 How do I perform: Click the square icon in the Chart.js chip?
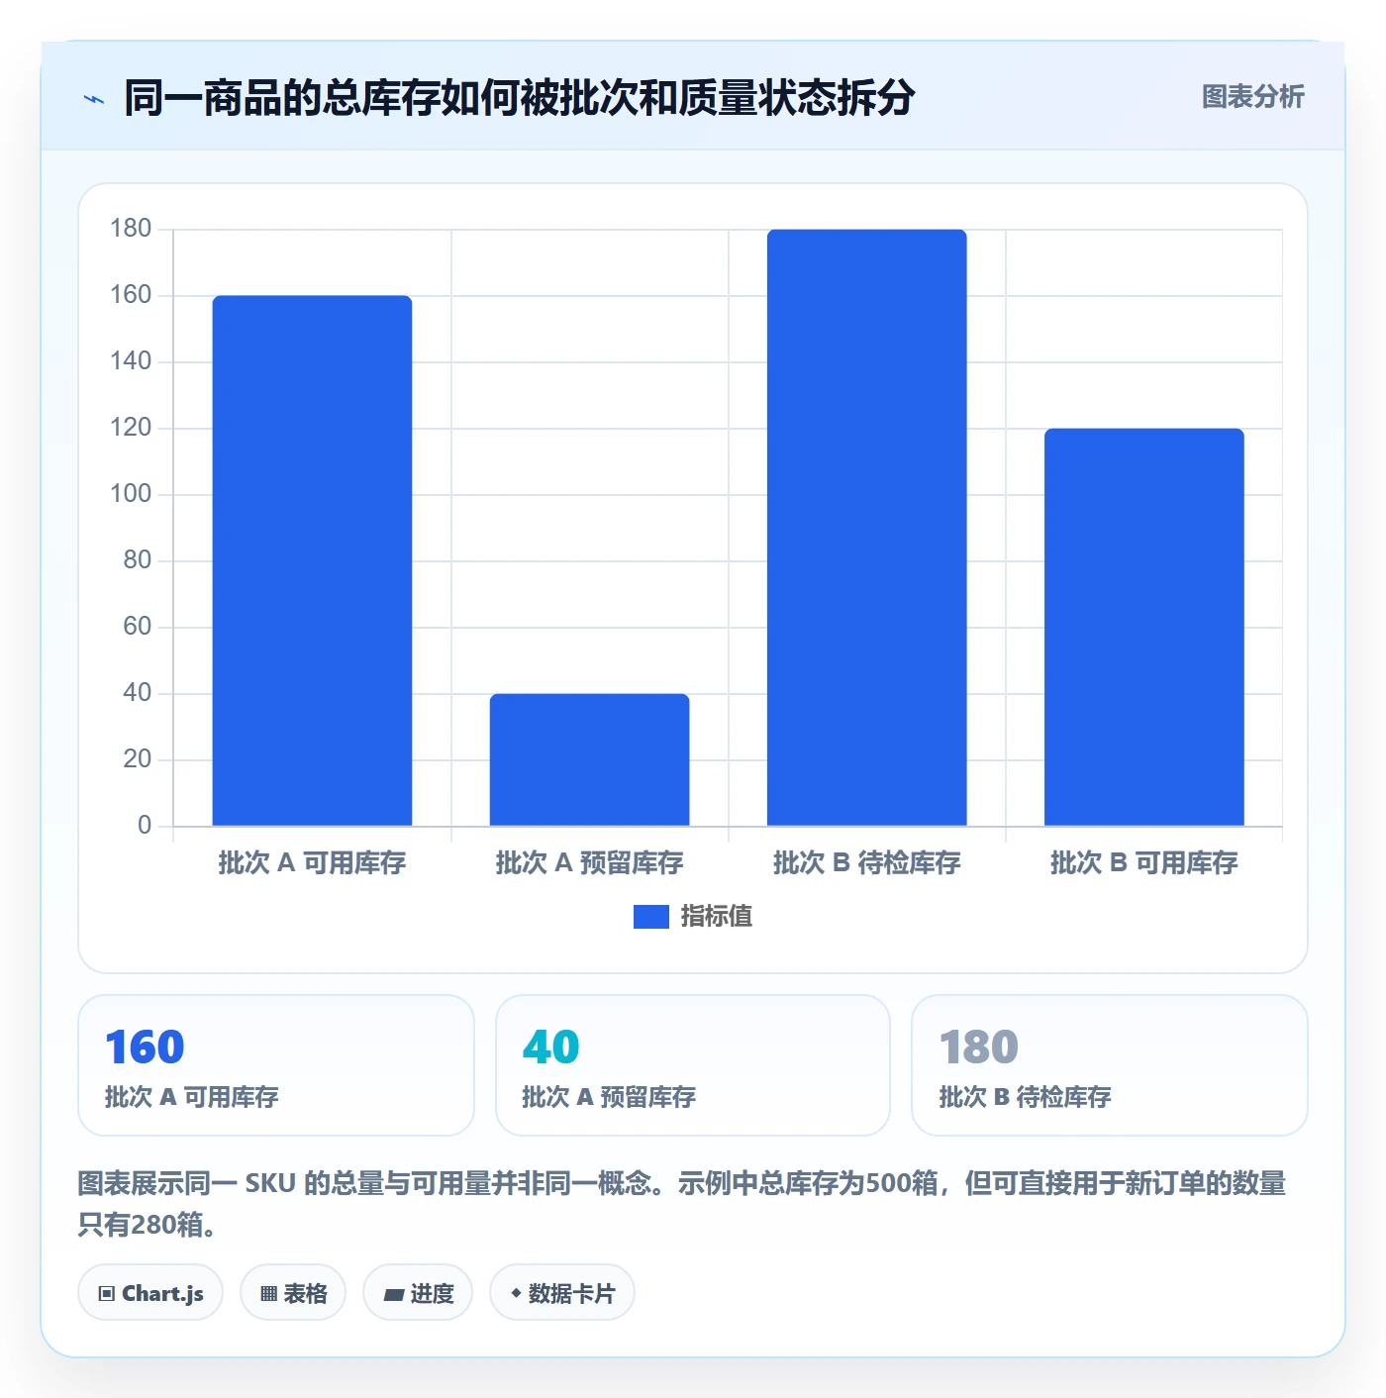coord(107,1294)
